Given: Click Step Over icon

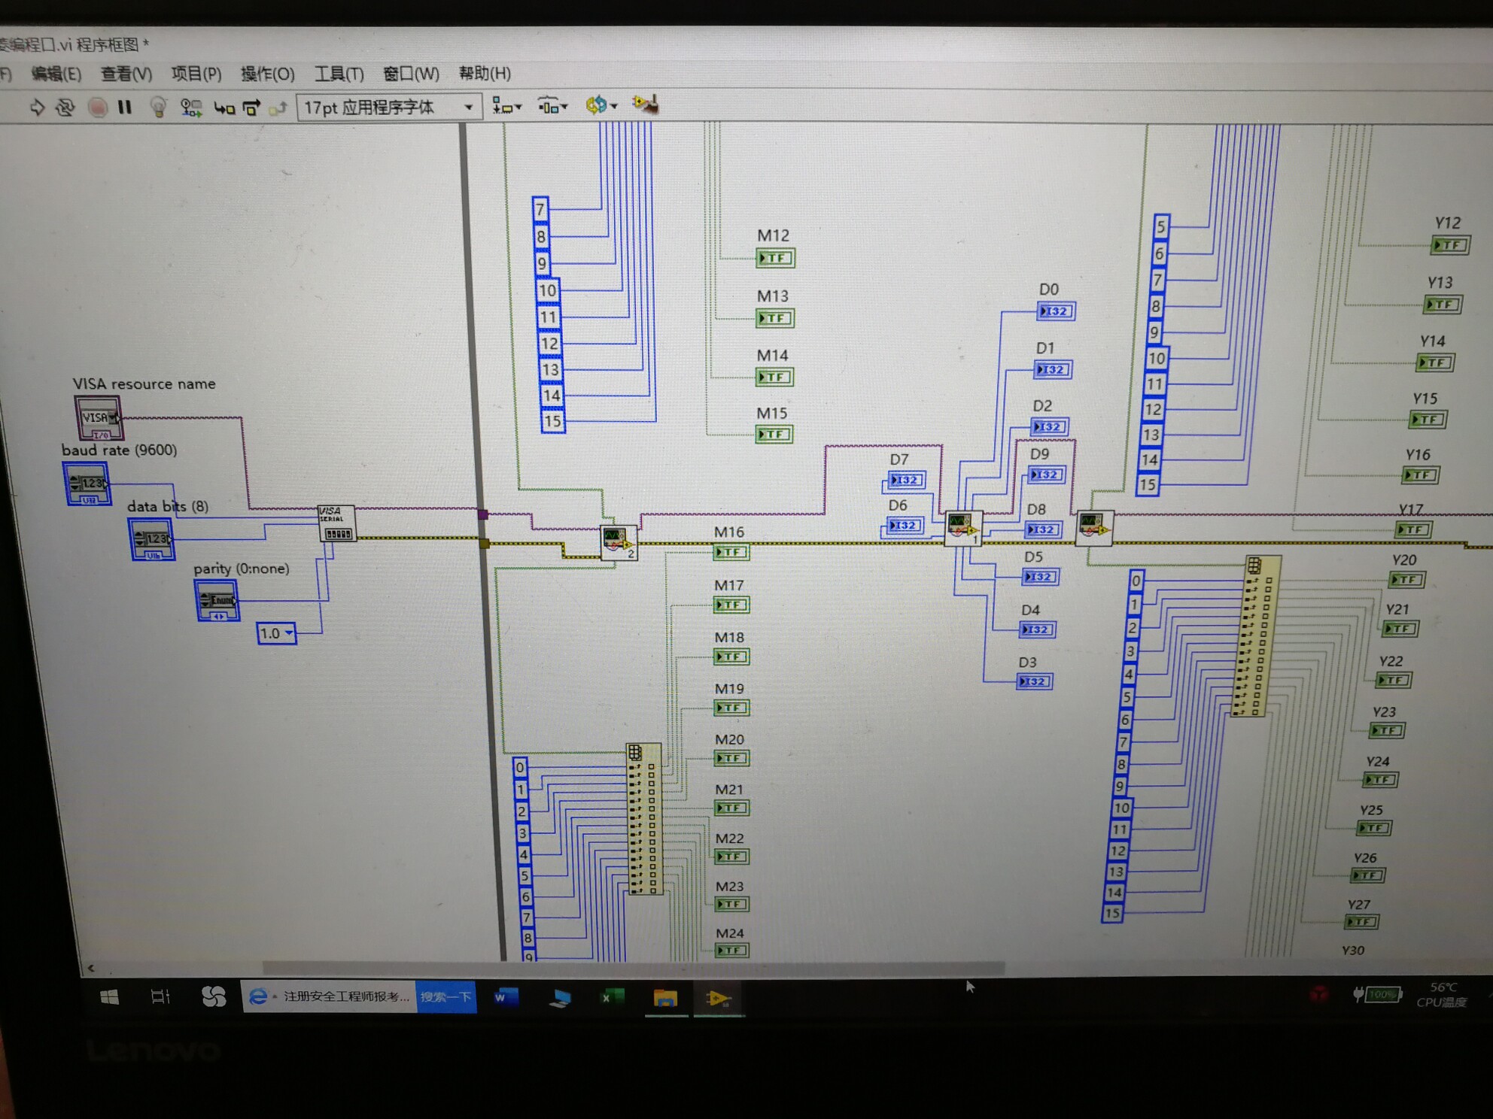Looking at the screenshot, I should coord(251,108).
